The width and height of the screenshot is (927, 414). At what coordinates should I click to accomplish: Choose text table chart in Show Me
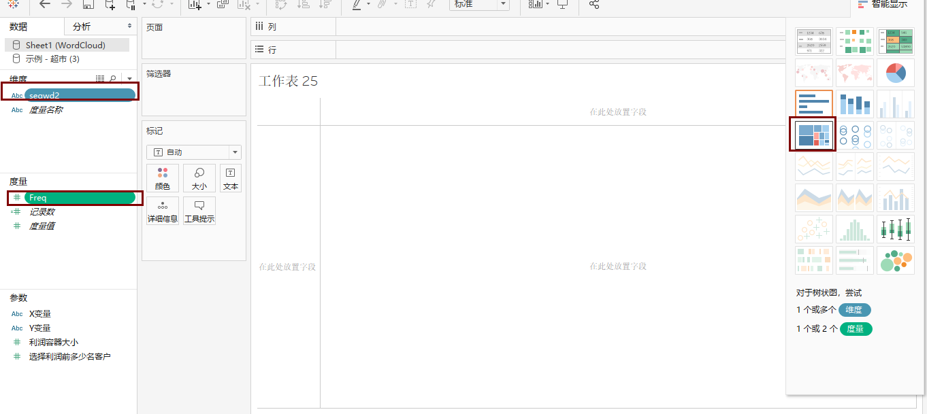tap(814, 41)
